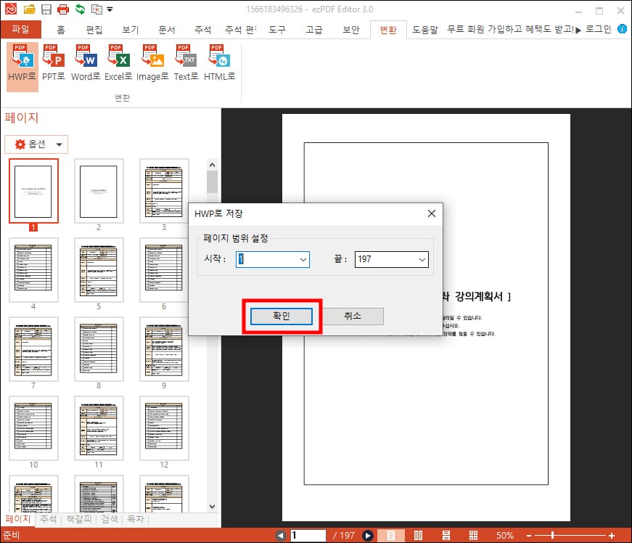Click the blue info icon beside 로그인
The image size is (632, 543).
pyautogui.click(x=623, y=29)
